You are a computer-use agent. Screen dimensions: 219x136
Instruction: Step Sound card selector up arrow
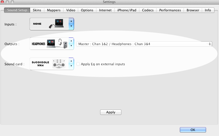pyautogui.click(x=71, y=61)
